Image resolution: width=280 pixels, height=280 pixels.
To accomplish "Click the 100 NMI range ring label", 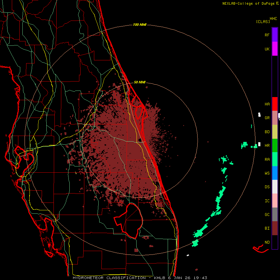I will click(140, 25).
